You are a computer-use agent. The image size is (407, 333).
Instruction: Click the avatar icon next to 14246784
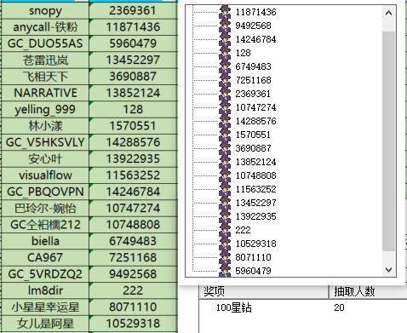(x=225, y=39)
